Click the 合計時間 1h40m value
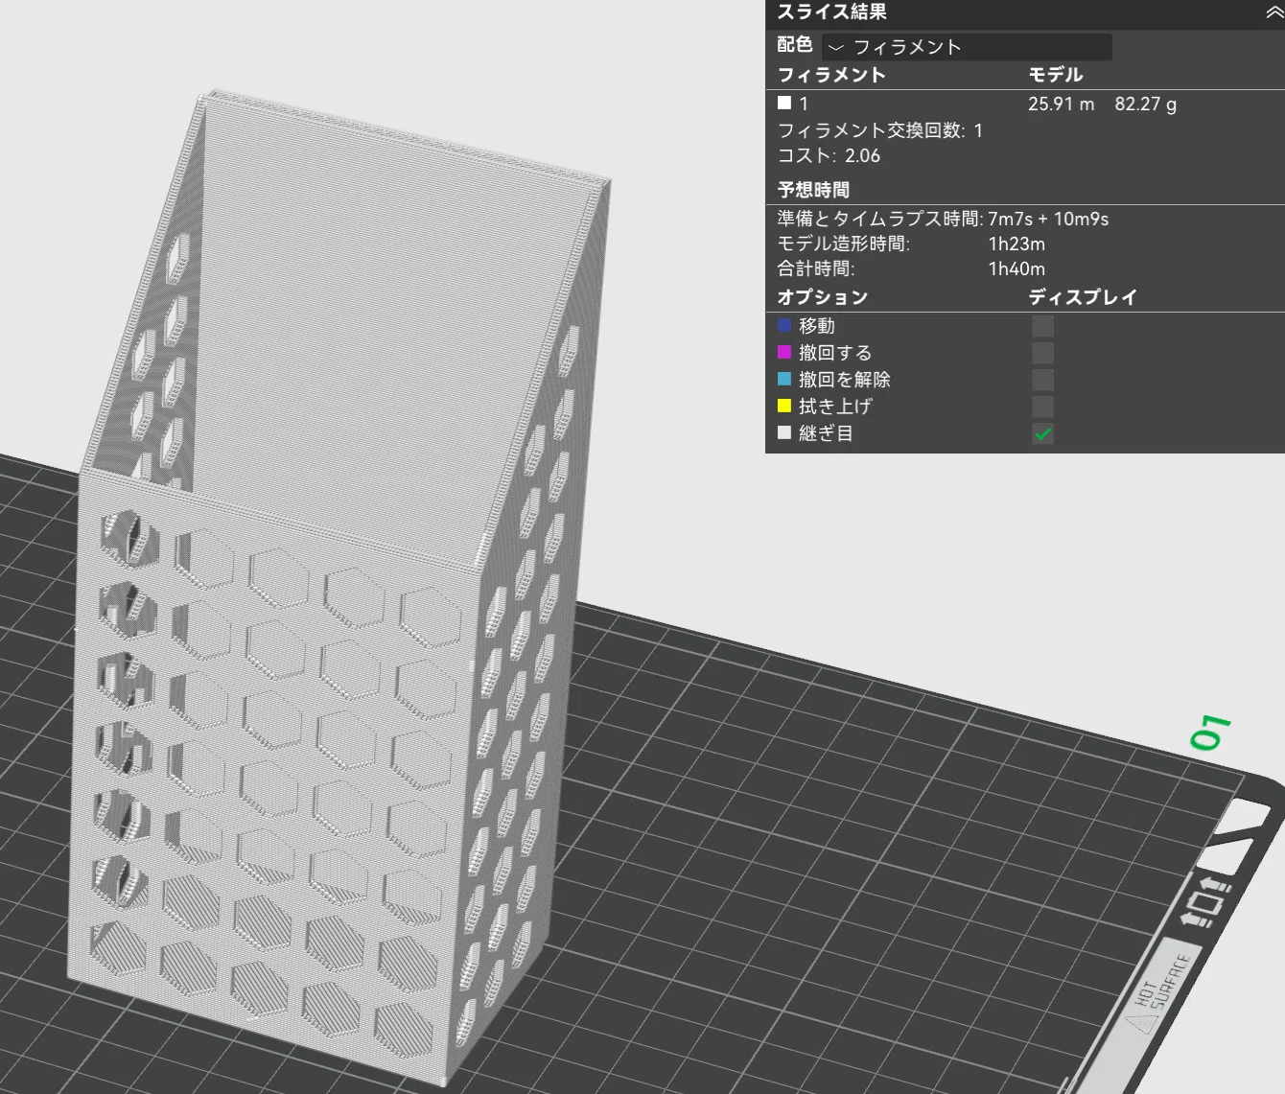Screen dimensions: 1285x1094 click(1016, 268)
